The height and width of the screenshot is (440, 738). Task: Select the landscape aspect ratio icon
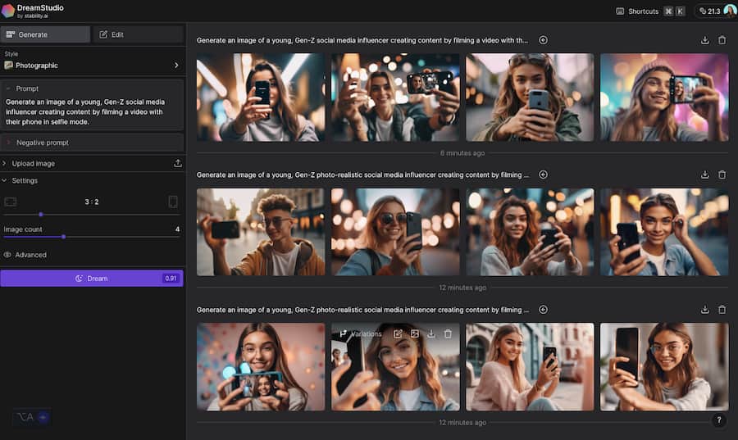coord(10,202)
